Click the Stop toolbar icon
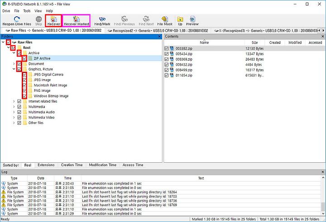326x222 pixels. click(38, 19)
